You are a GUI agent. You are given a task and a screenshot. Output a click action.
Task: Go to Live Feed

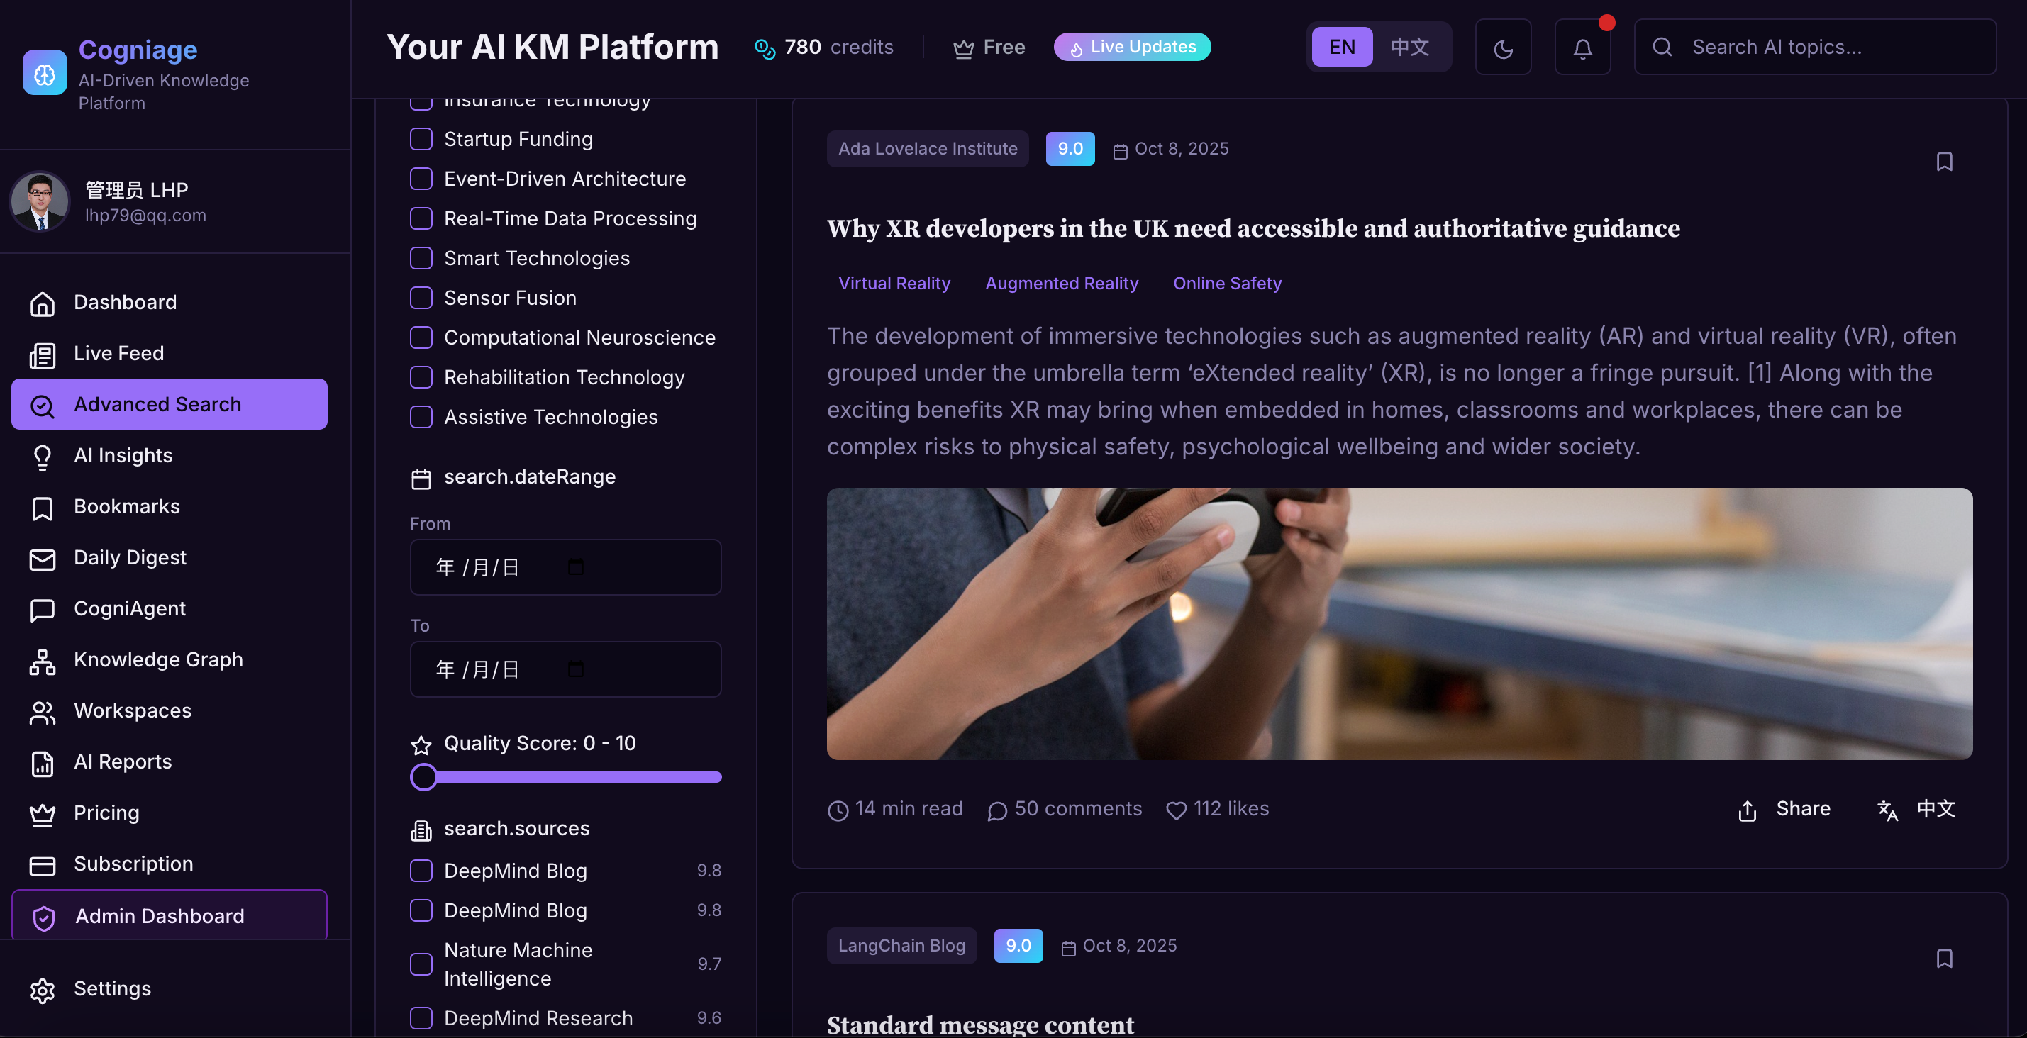[x=170, y=353]
